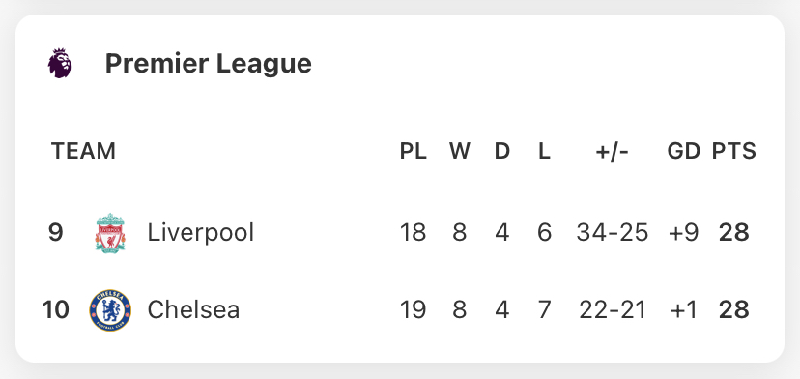Select Chelsea's rank number 10
The width and height of the screenshot is (800, 379).
coord(56,310)
